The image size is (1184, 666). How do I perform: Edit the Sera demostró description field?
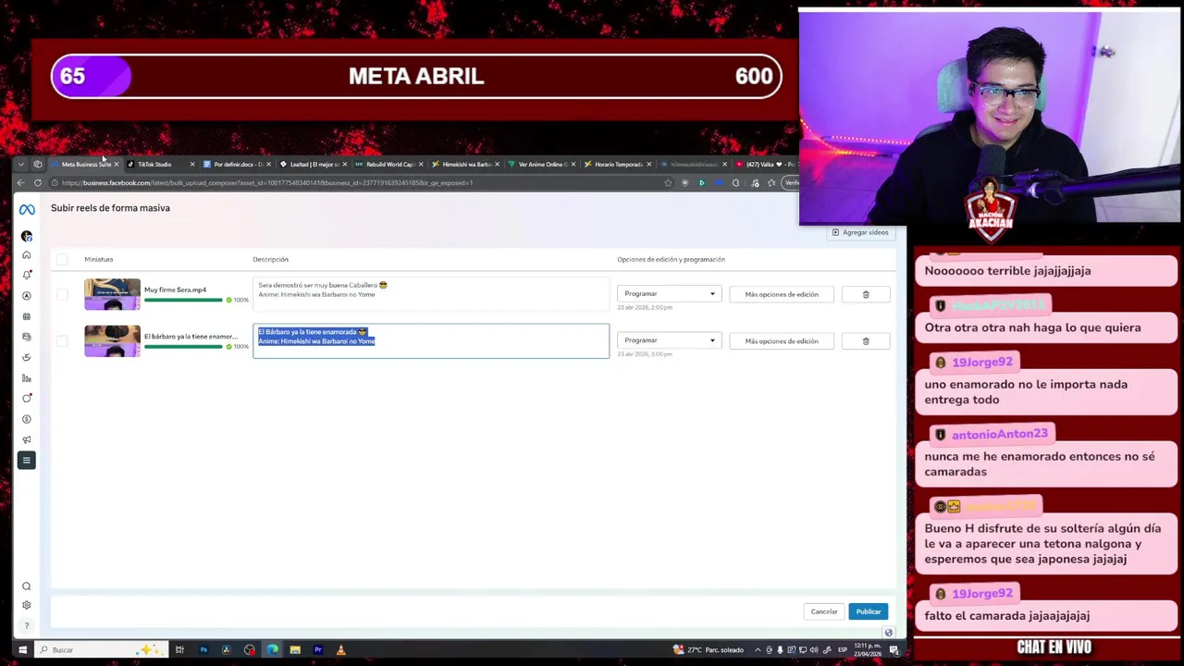431,294
